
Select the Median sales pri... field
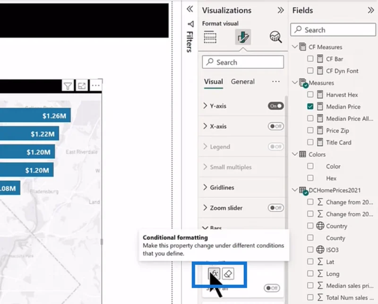tap(350, 286)
